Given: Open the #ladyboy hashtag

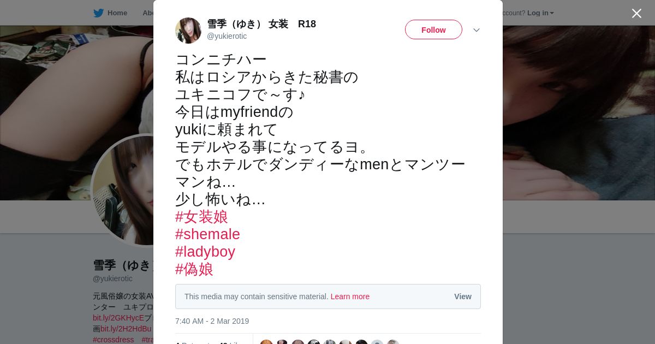Looking at the screenshot, I should coord(205,252).
